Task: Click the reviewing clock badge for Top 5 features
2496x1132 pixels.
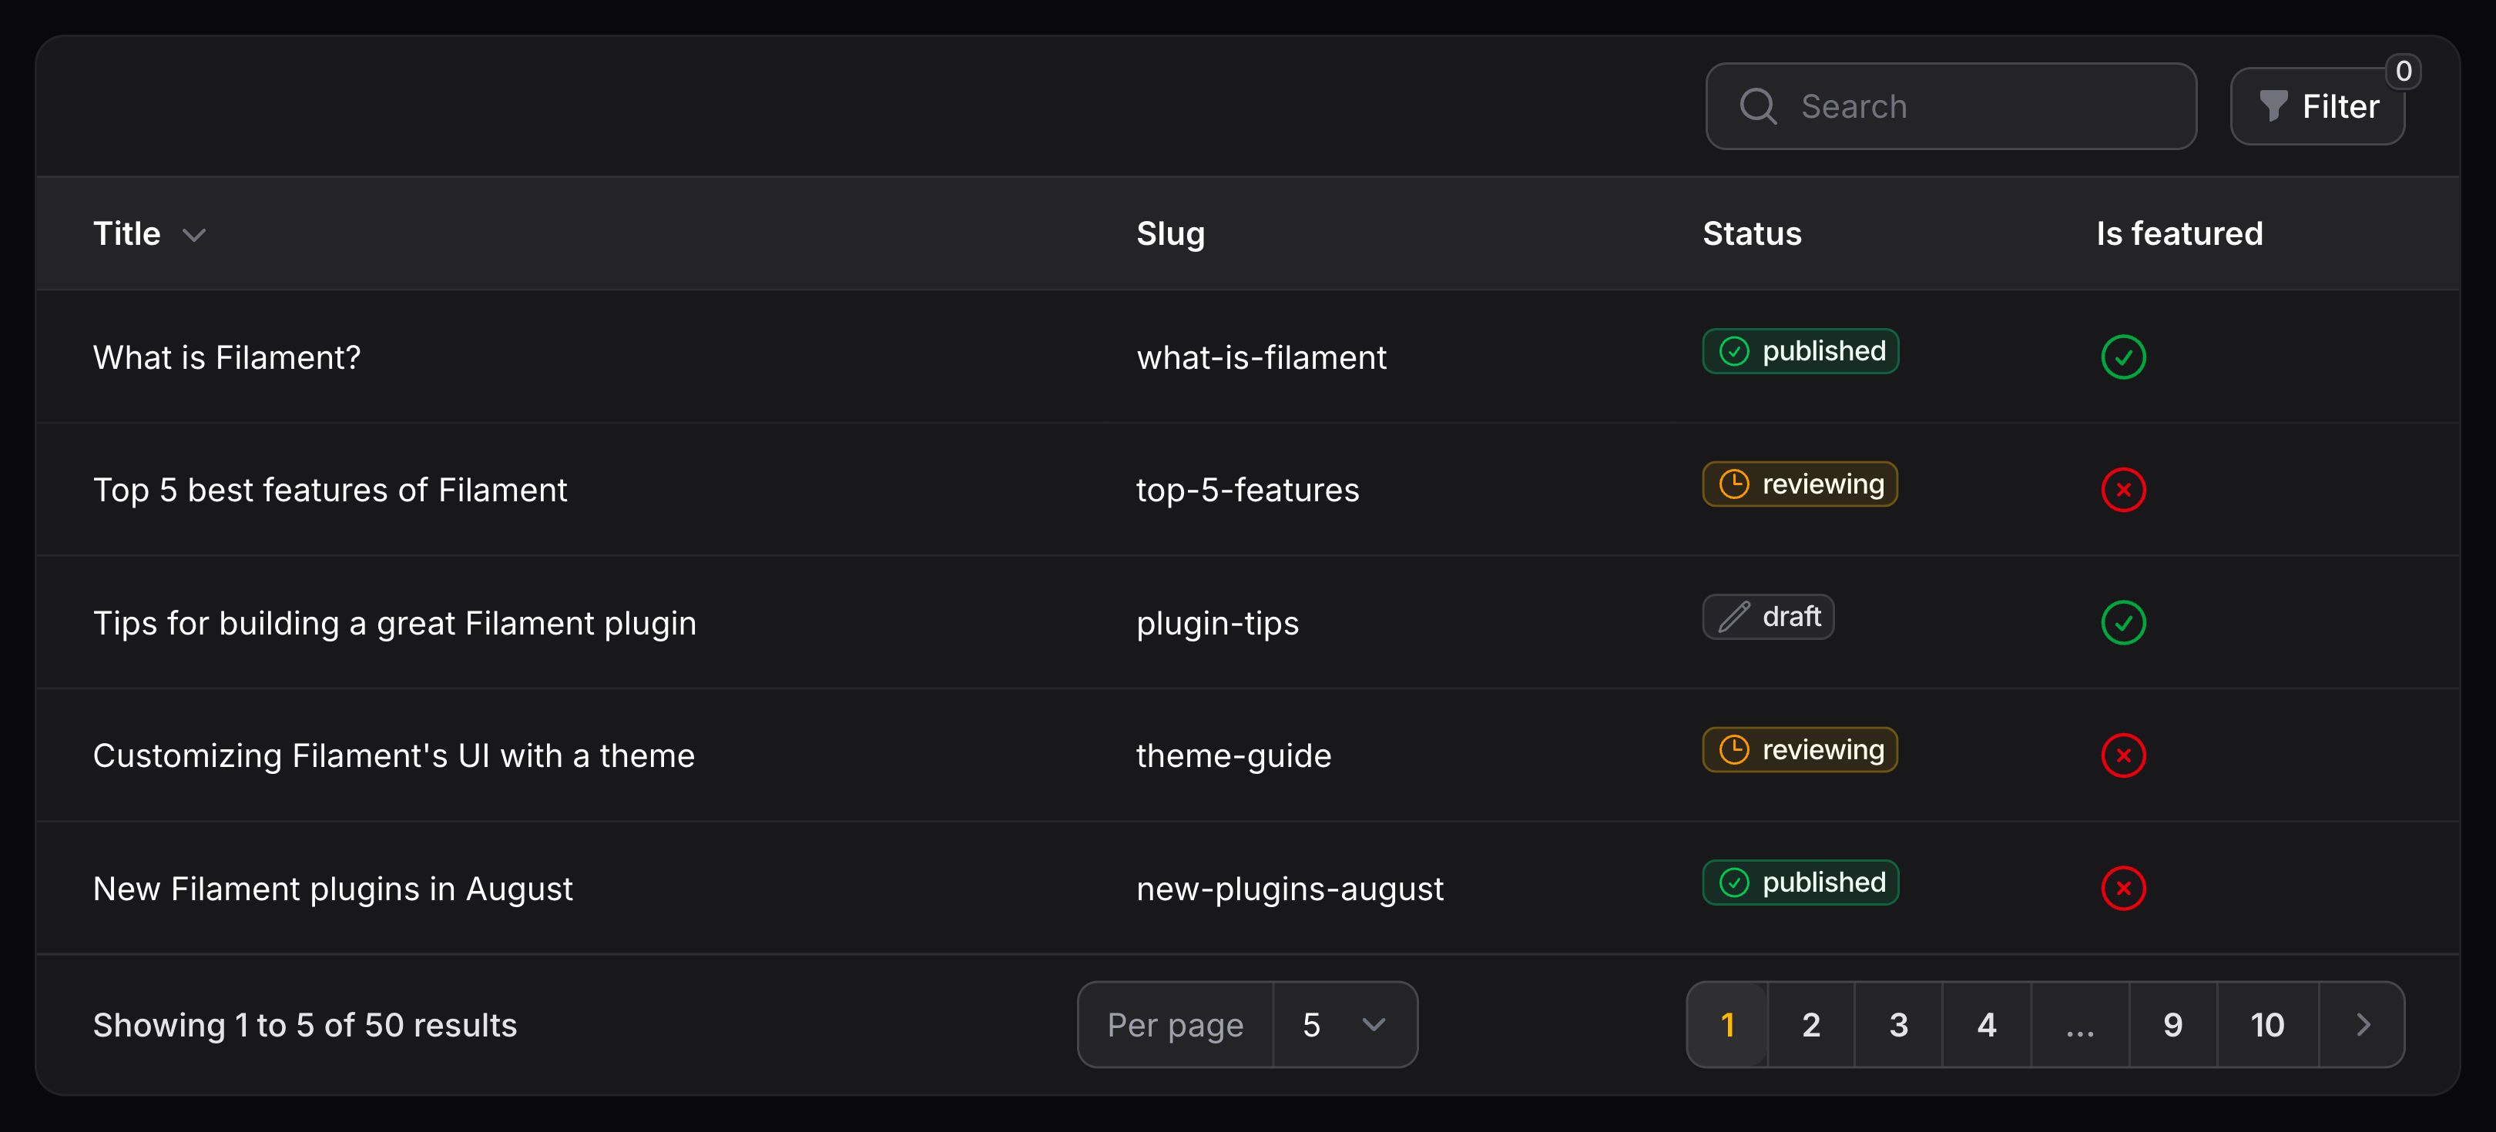Action: tap(1798, 484)
